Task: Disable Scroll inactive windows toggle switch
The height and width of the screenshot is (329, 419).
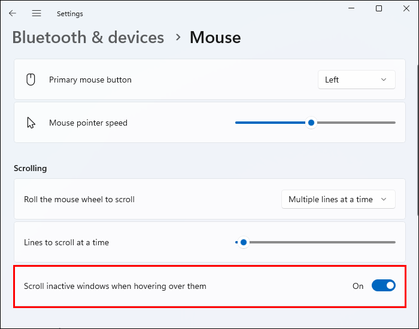Action: coord(384,286)
